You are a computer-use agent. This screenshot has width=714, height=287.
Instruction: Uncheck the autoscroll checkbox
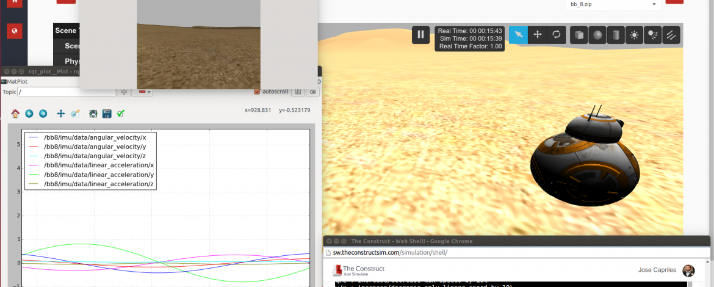pos(258,92)
